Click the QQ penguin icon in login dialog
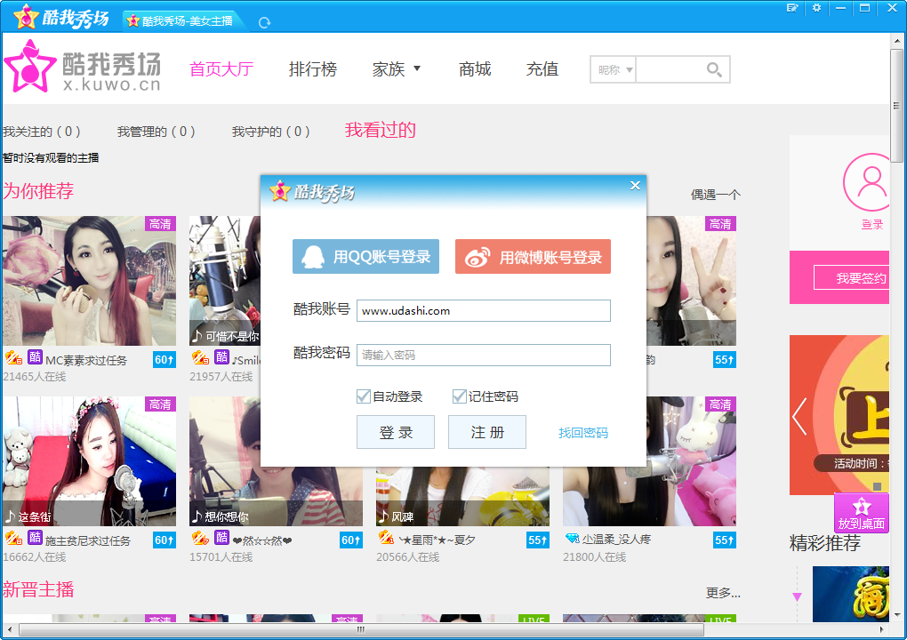This screenshot has height=640, width=907. coord(314,257)
